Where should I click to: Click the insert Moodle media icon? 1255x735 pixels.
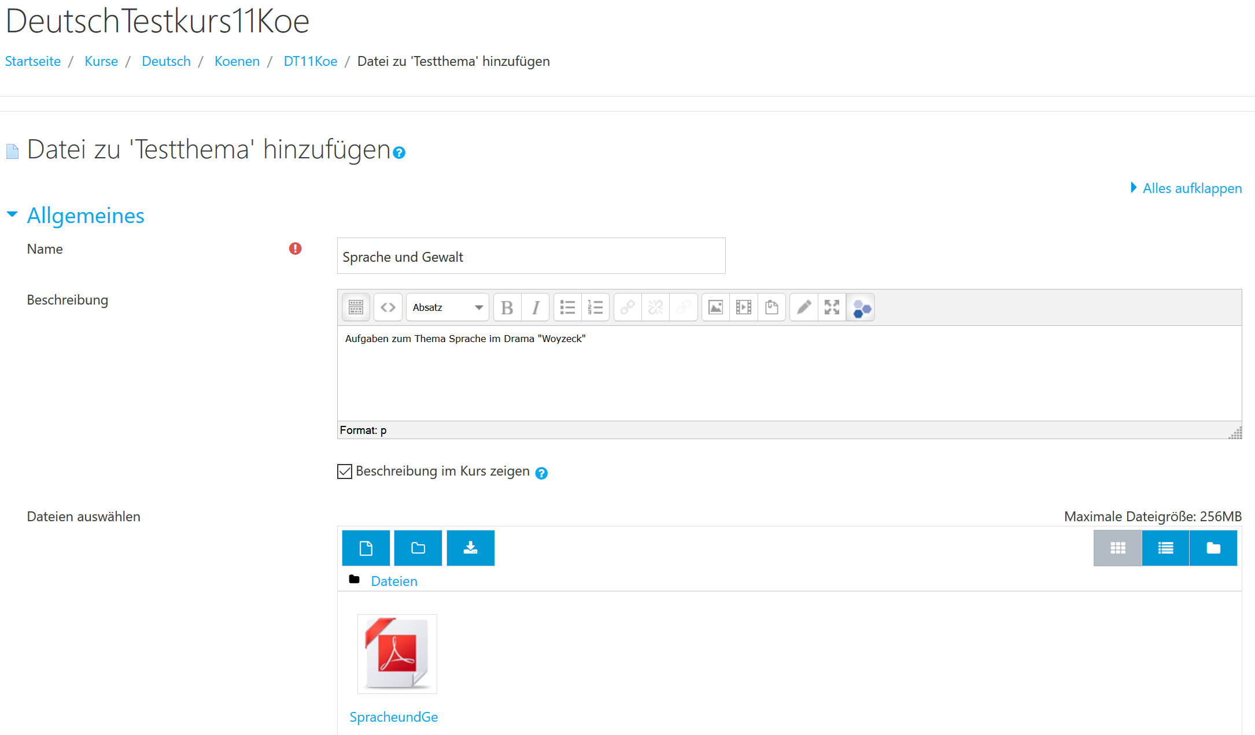[743, 307]
